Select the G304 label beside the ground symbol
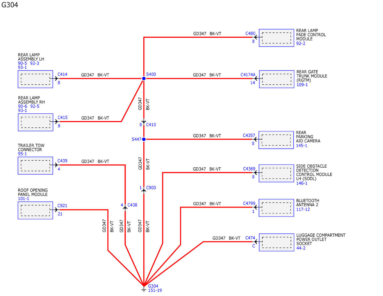The width and height of the screenshot is (383, 296). point(154,286)
